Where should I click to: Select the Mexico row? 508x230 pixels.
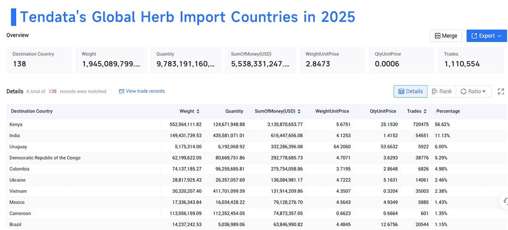[257, 202]
